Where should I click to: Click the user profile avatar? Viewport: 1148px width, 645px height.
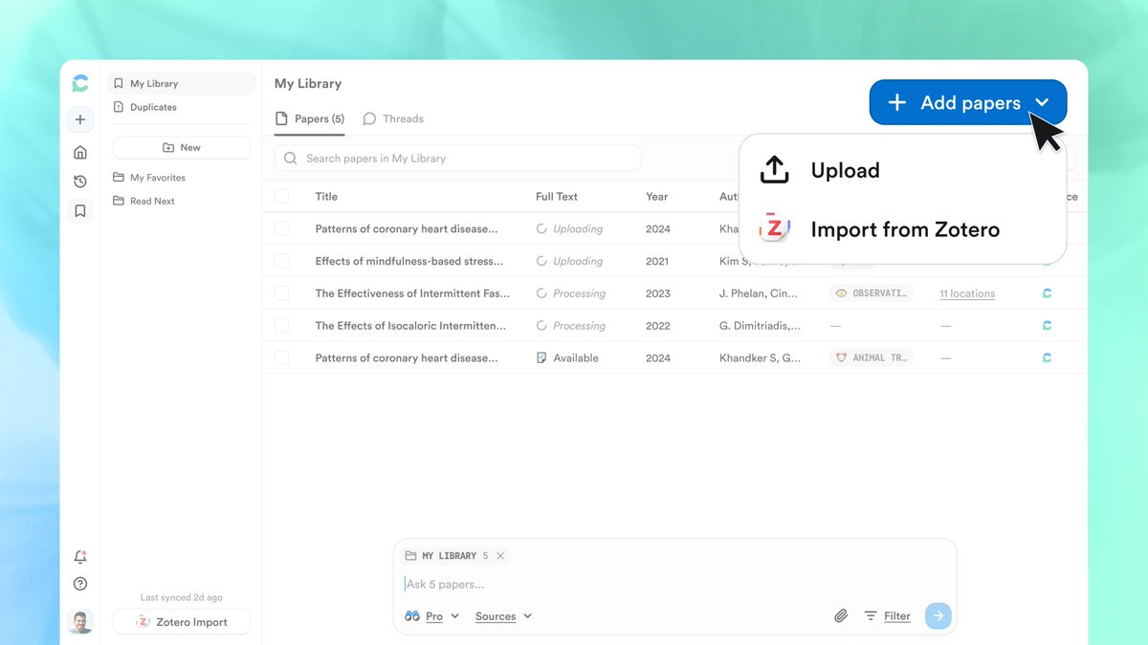80,622
